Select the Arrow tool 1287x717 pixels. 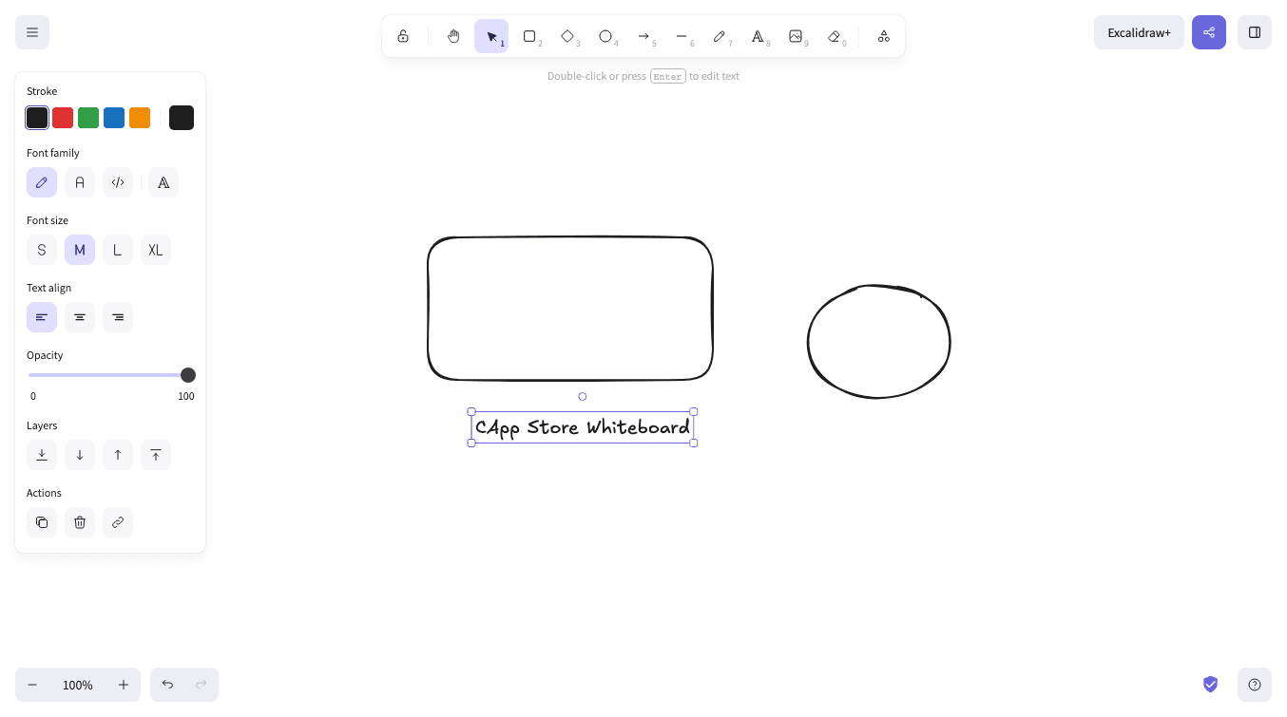643,36
